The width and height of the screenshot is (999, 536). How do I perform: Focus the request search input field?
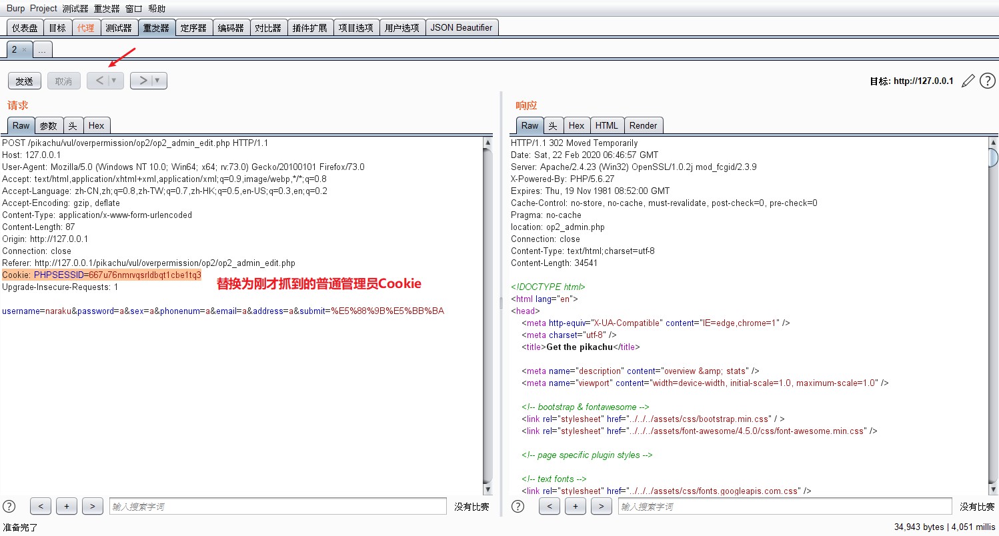pyautogui.click(x=278, y=506)
